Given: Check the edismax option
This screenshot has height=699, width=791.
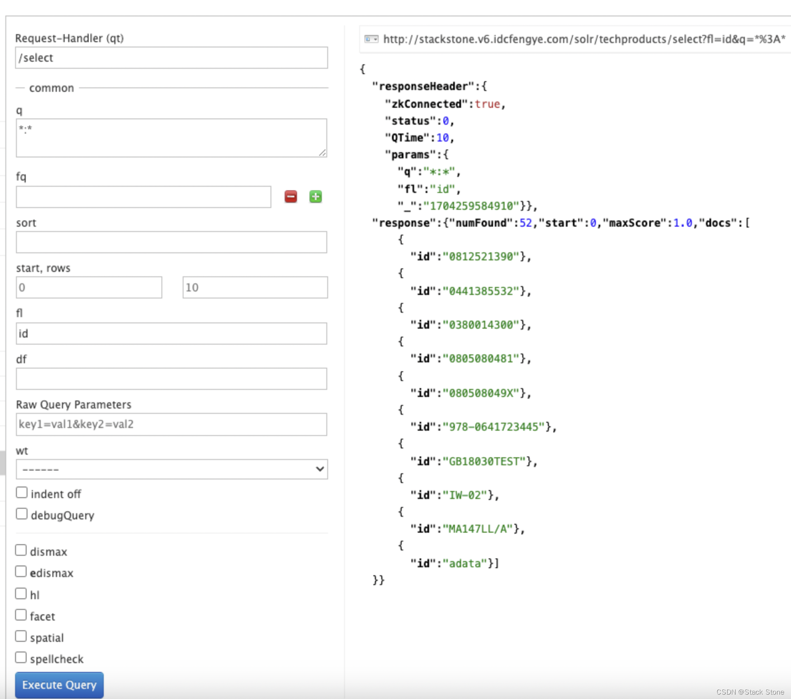Looking at the screenshot, I should click(x=21, y=571).
